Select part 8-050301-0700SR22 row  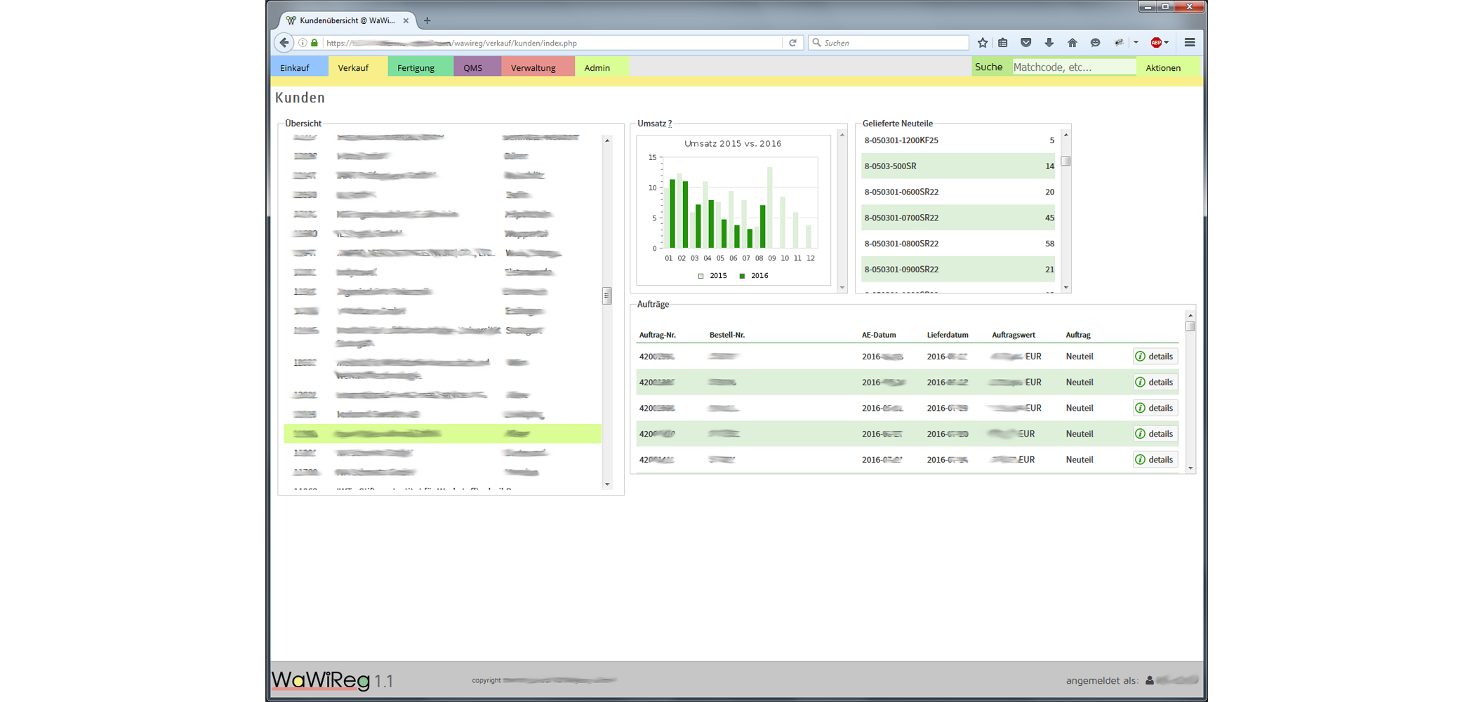(x=958, y=218)
